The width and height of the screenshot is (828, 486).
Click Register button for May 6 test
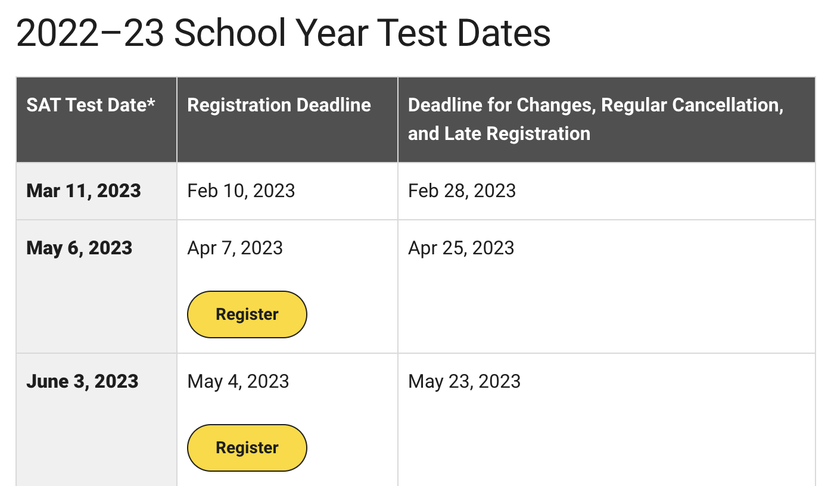[247, 314]
